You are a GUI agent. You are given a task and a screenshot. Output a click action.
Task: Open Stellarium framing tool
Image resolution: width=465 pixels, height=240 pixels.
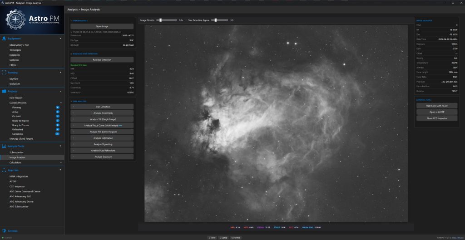15,84
